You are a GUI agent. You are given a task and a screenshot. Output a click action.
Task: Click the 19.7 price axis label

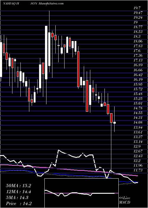[137, 8]
